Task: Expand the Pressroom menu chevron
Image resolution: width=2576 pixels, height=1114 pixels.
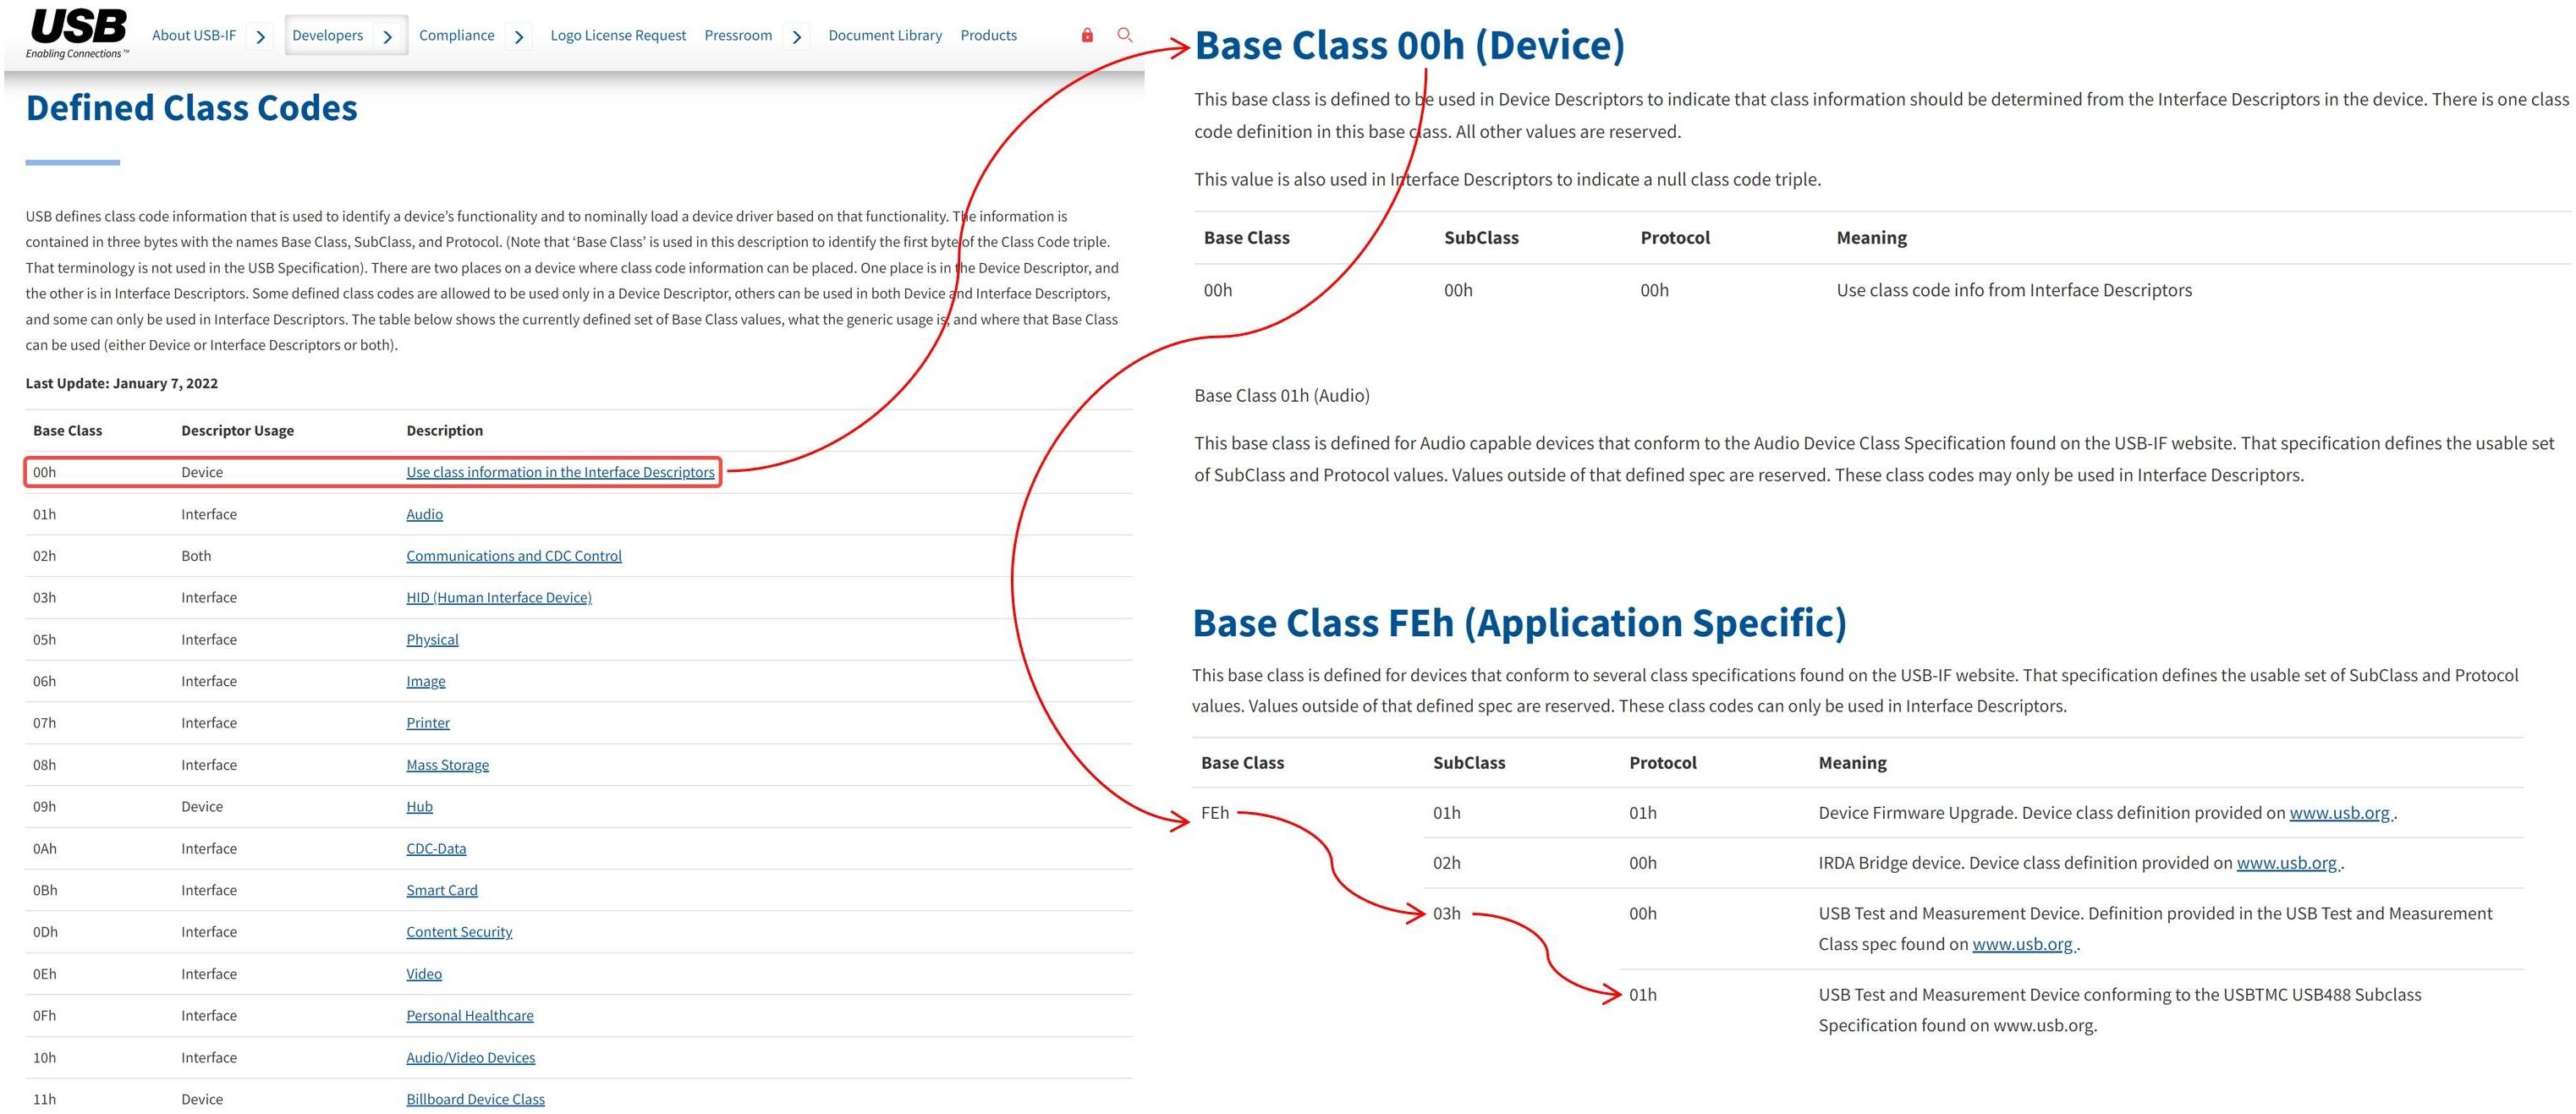Action: coord(796,37)
